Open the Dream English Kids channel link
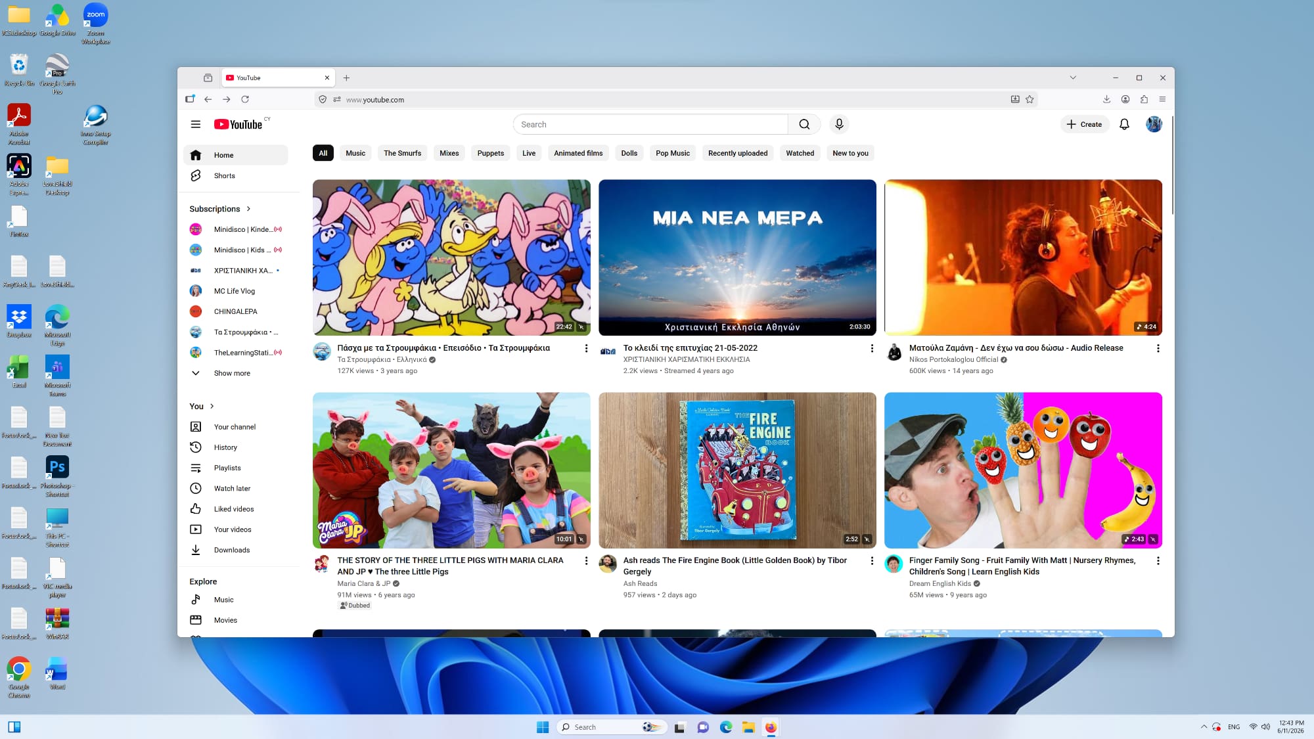Screen dimensions: 1314x739 940,583
